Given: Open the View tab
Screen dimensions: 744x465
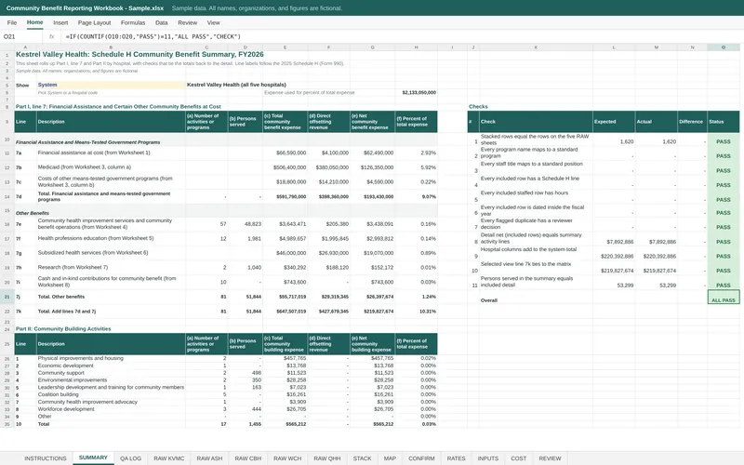Looking at the screenshot, I should coord(214,22).
